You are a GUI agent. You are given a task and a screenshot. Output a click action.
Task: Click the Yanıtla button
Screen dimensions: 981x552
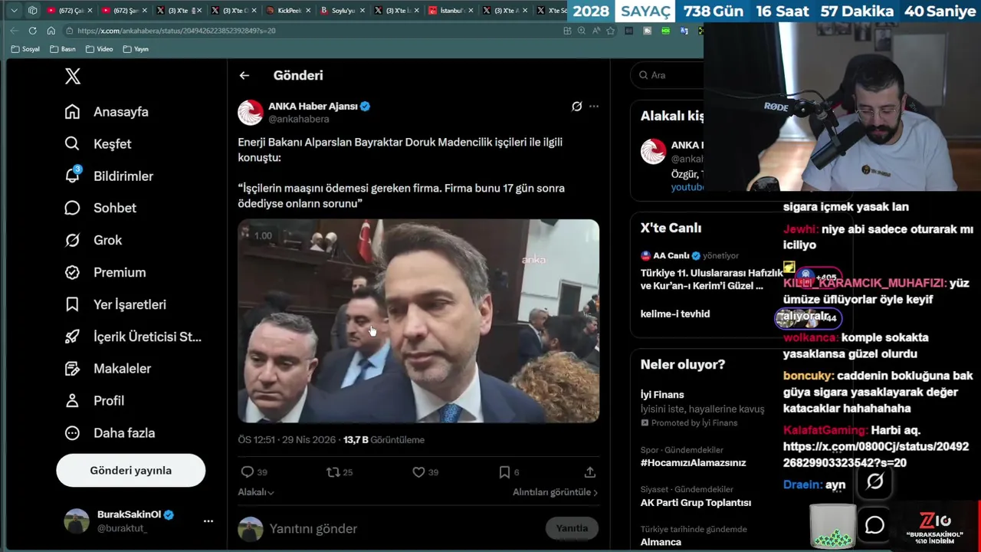coord(572,528)
